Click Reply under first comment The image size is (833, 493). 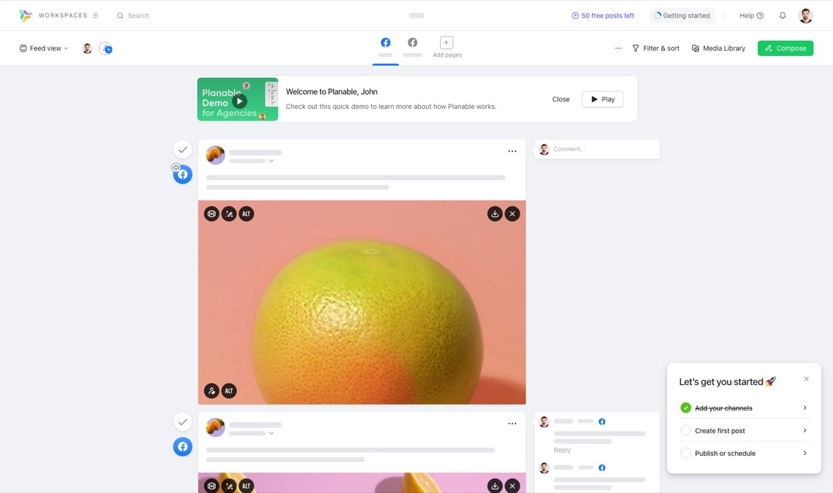pyautogui.click(x=562, y=450)
